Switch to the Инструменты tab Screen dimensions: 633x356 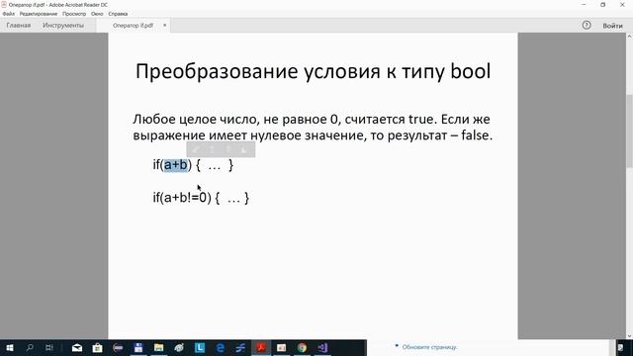click(x=63, y=26)
